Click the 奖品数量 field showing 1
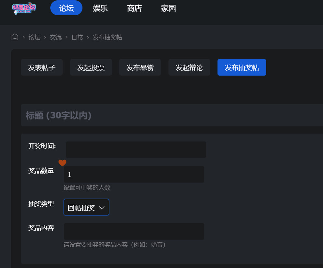The height and width of the screenshot is (268, 323). point(134,175)
